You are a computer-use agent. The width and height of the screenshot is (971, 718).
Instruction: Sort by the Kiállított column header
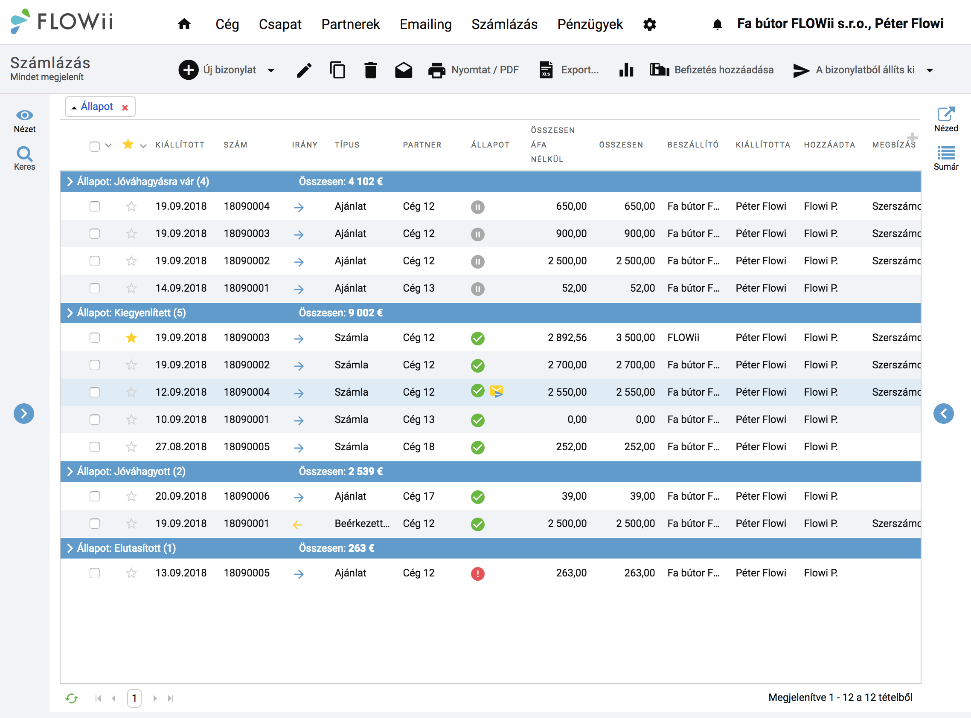click(180, 145)
